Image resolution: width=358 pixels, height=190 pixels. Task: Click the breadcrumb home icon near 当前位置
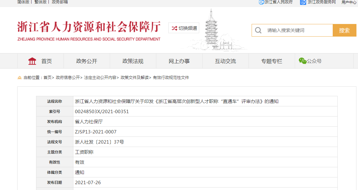pyautogui.click(x=19, y=78)
